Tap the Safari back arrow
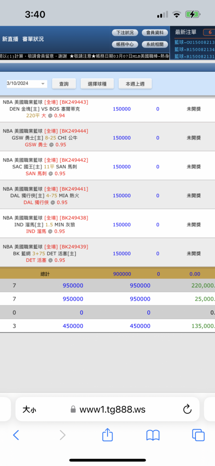Screen dimensions: 215x466 coord(16,435)
